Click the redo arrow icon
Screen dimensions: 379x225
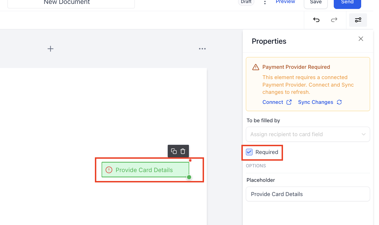[334, 20]
